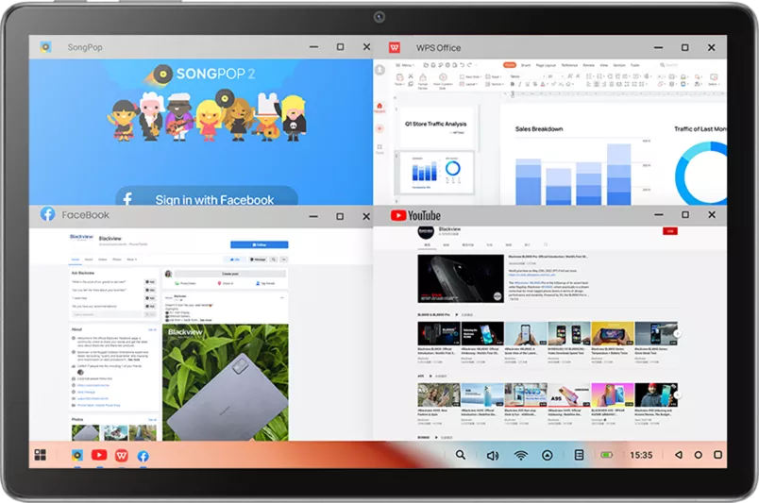Launch YouTube from the taskbar
759x503 pixels.
coord(99,455)
